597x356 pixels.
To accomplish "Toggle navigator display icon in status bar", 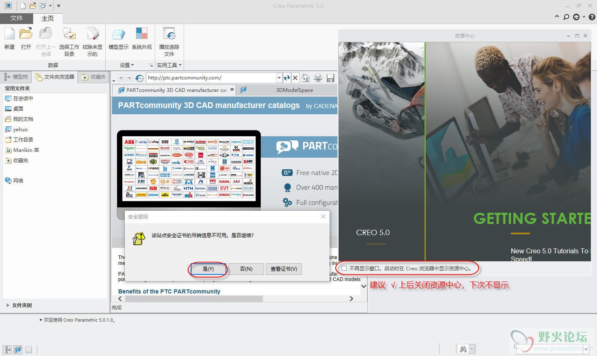I will pyautogui.click(x=8, y=350).
